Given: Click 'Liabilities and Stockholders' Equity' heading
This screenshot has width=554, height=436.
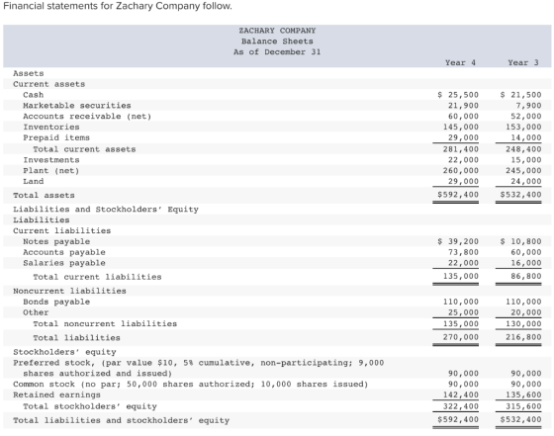Looking at the screenshot, I should pyautogui.click(x=106, y=210).
